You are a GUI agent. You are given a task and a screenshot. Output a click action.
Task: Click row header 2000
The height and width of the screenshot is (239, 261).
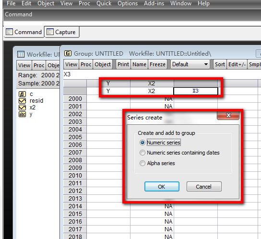[75, 99]
